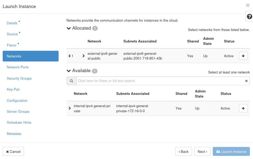Collapse the Allocated section
The image size is (253, 159).
(69, 28)
